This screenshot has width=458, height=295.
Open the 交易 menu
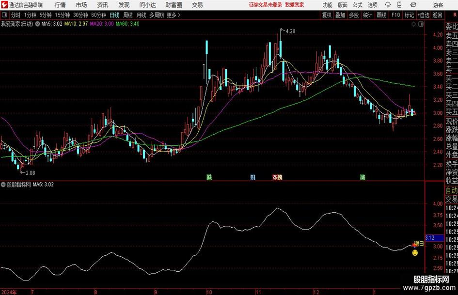click(x=197, y=5)
